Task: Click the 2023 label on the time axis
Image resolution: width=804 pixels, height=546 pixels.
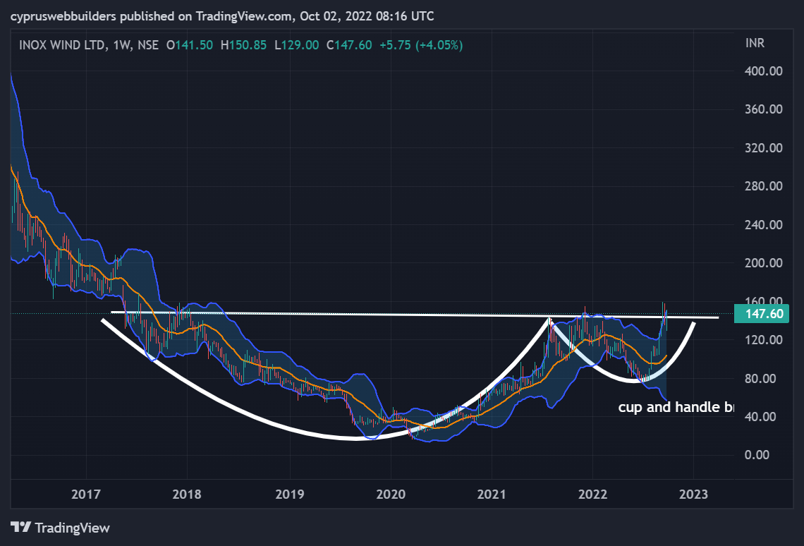Action: tap(693, 495)
